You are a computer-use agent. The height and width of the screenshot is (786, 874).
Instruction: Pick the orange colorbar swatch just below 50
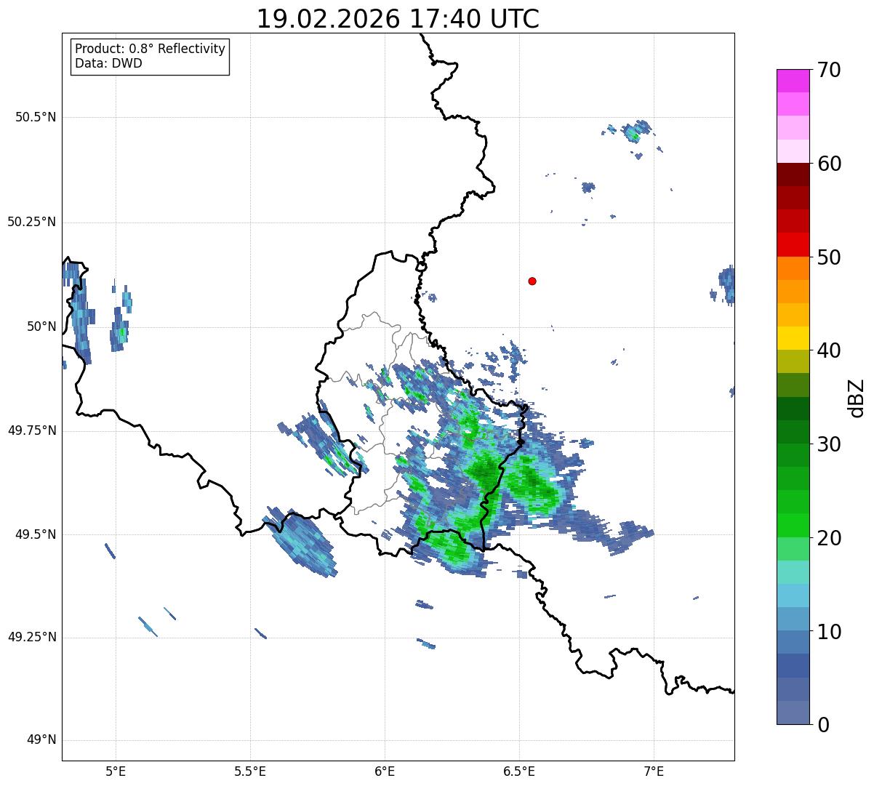[793, 268]
